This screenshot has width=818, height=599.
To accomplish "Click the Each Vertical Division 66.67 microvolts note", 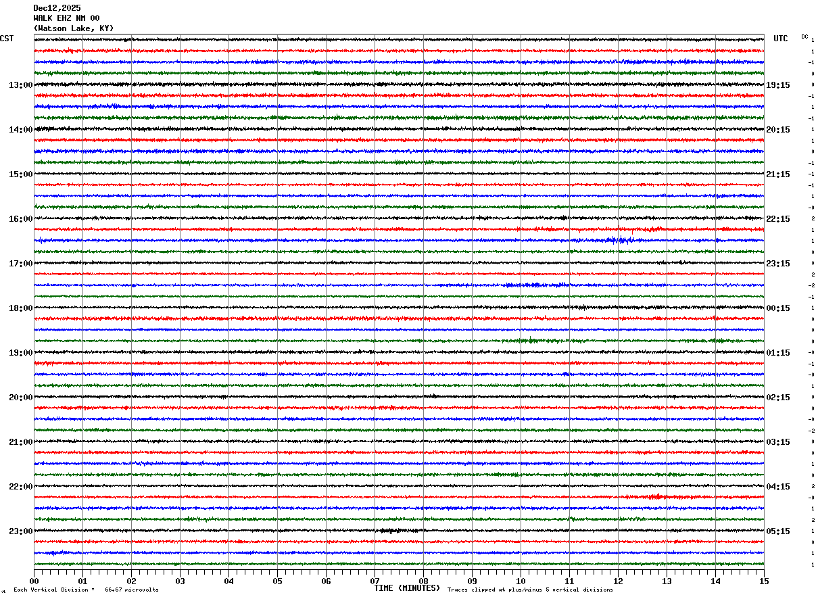I will pyautogui.click(x=86, y=590).
